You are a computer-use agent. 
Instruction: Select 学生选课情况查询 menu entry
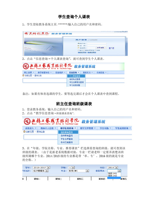[76, 82]
